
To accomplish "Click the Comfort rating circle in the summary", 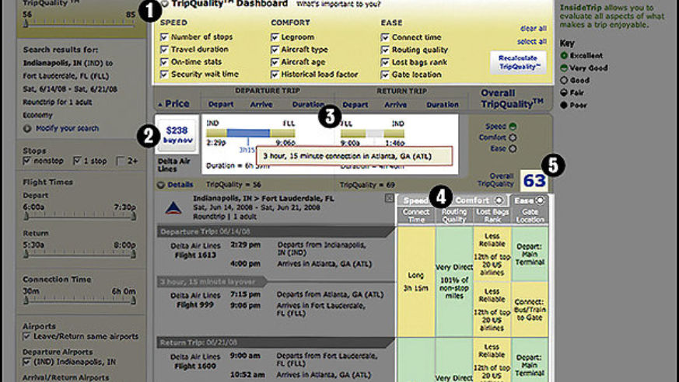I will point(513,137).
